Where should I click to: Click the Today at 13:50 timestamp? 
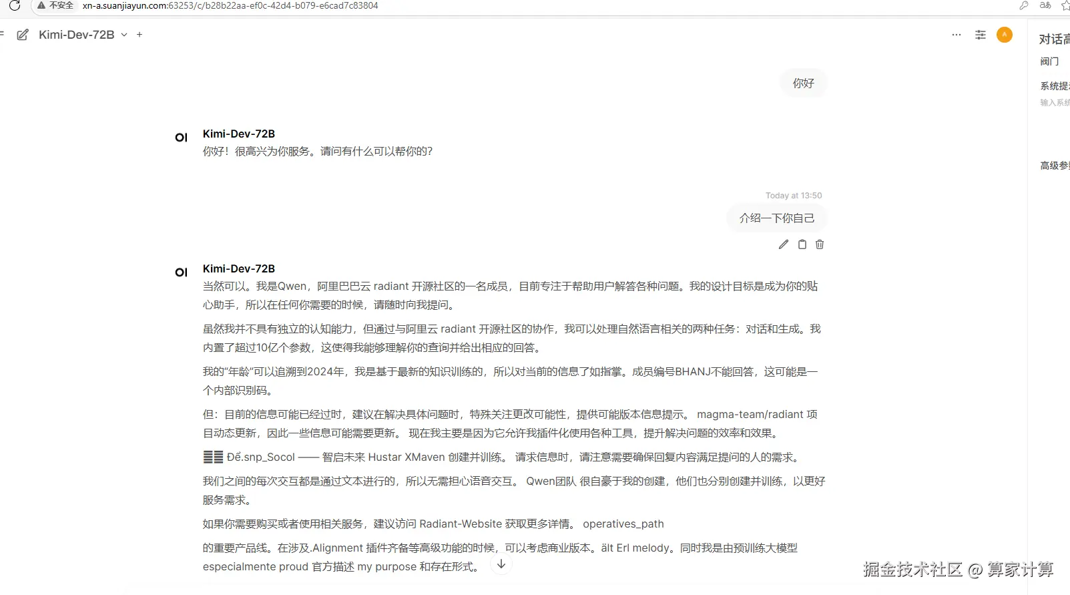point(794,196)
